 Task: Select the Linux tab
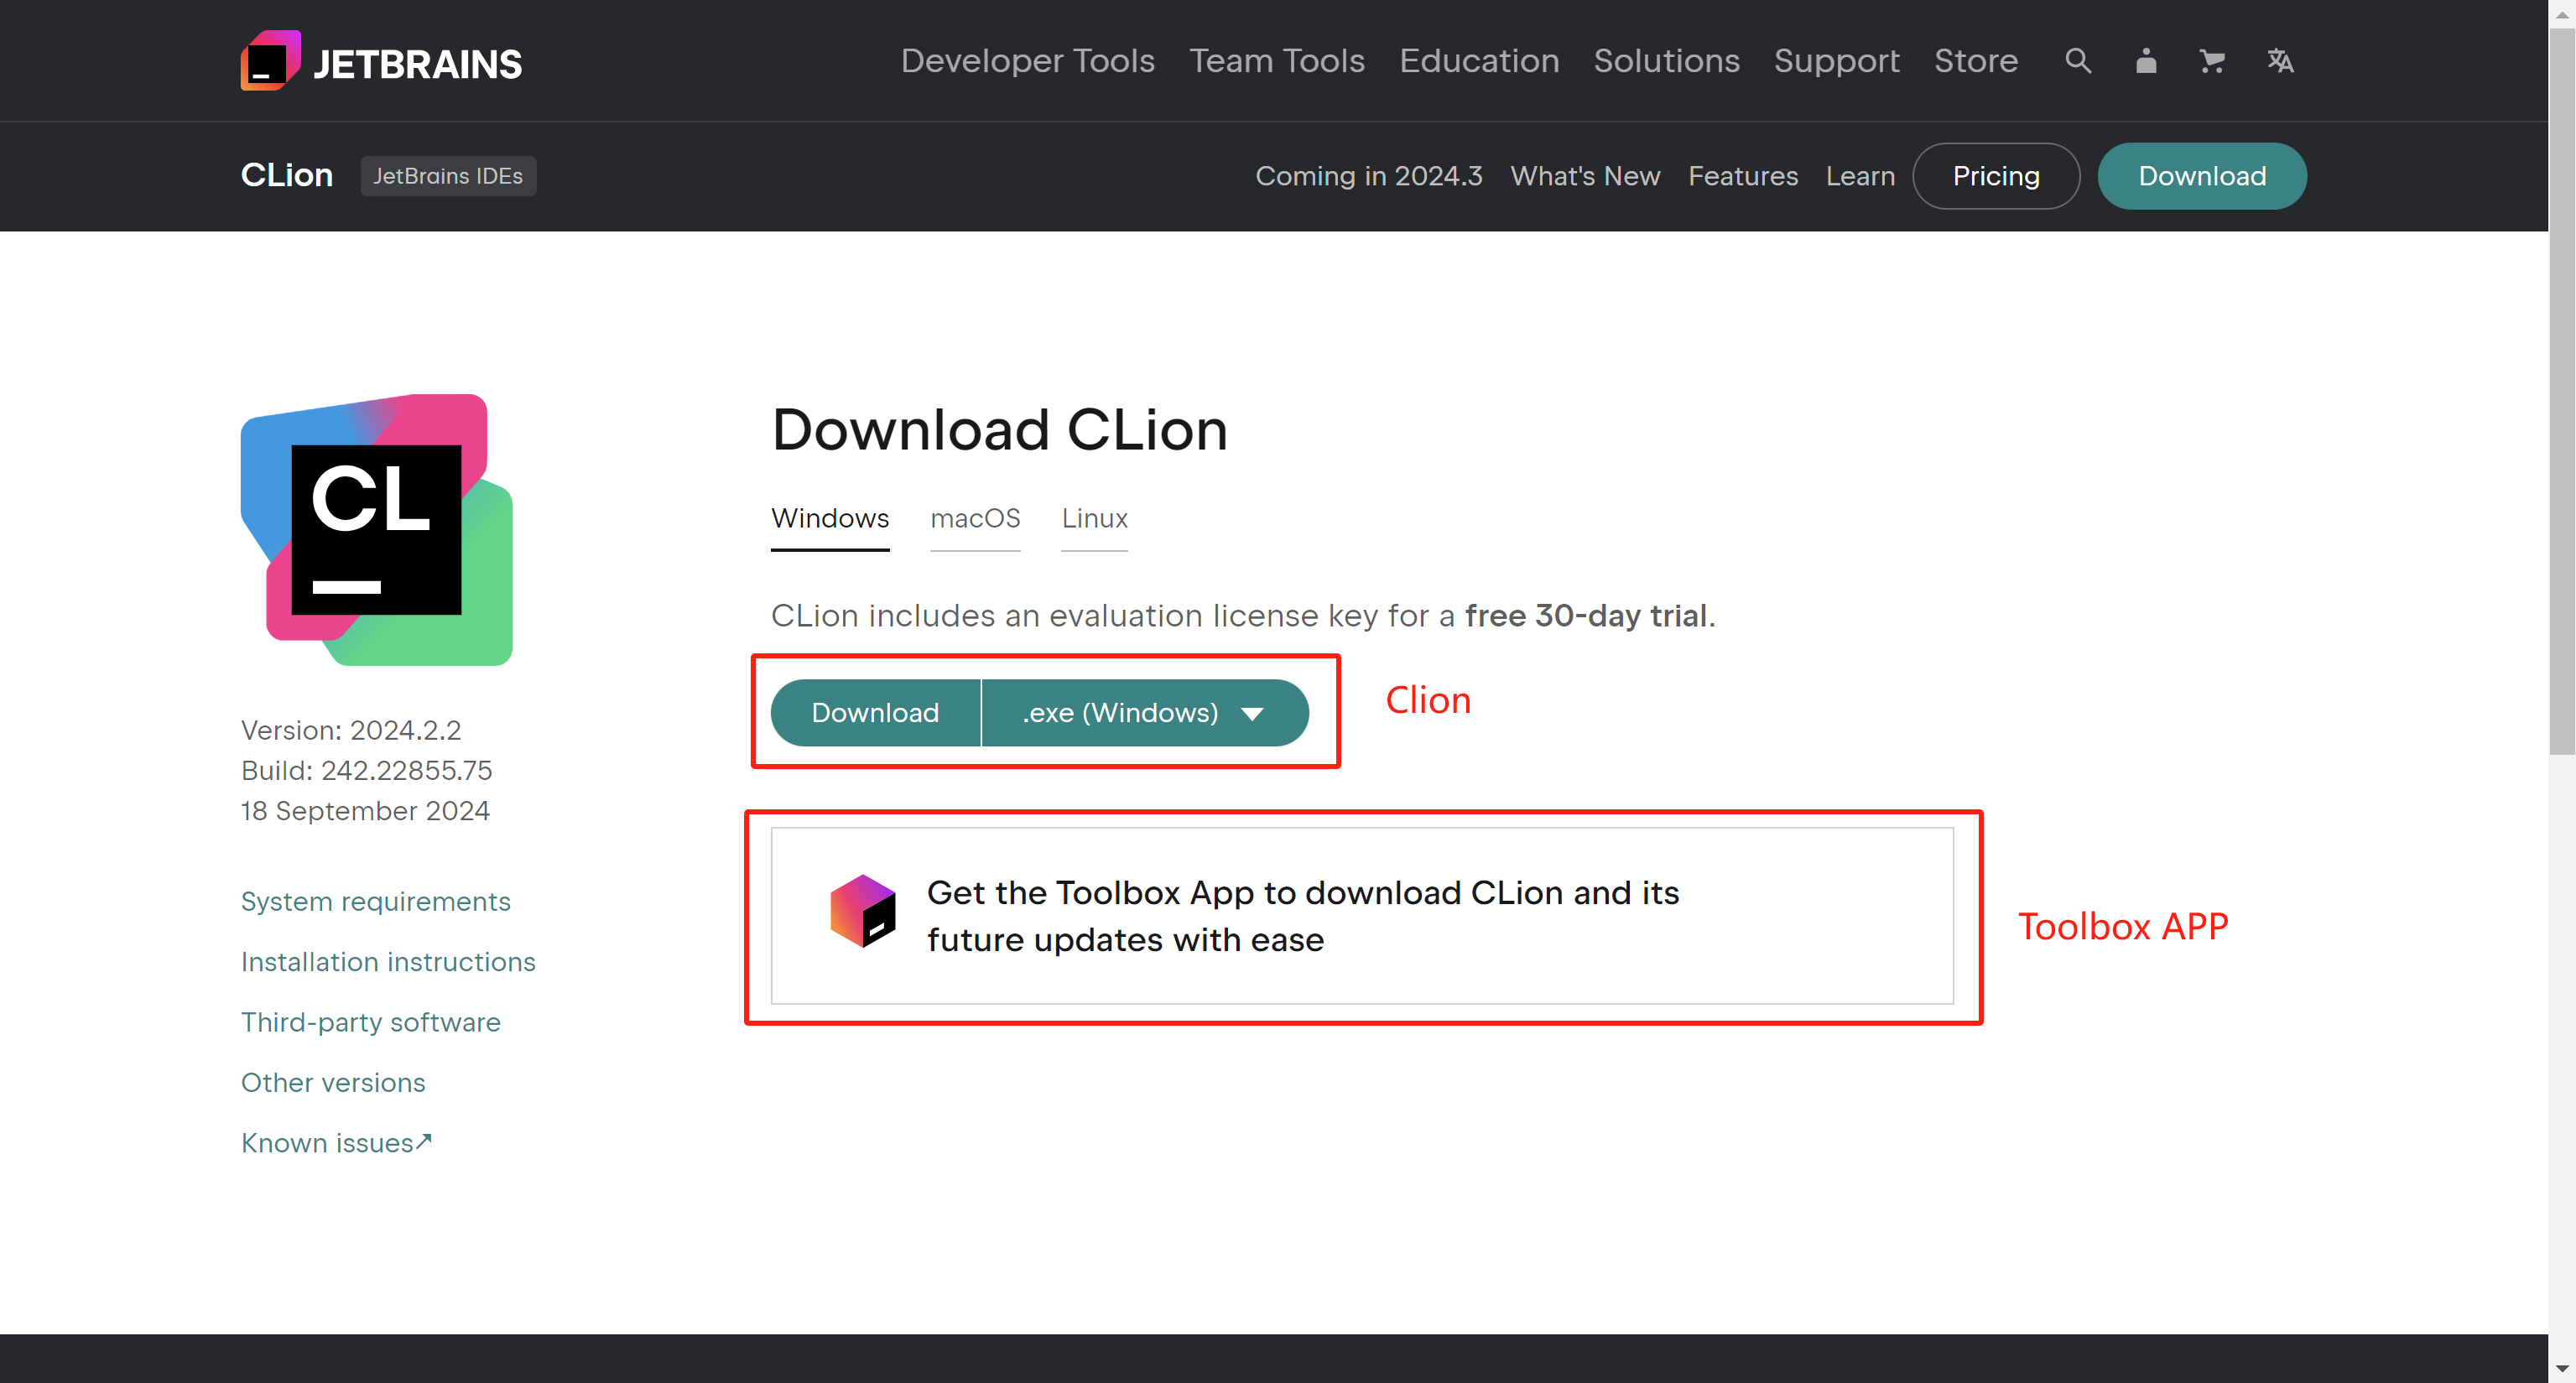pyautogui.click(x=1094, y=518)
